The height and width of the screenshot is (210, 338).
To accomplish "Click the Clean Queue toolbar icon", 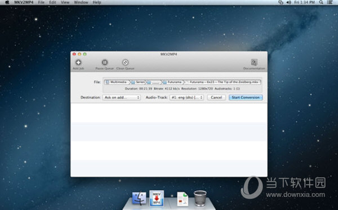I will (x=125, y=63).
